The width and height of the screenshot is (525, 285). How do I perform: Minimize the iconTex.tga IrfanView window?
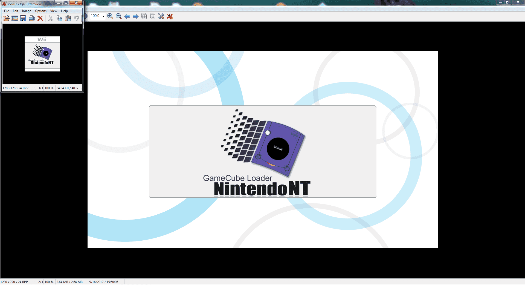(x=58, y=3)
